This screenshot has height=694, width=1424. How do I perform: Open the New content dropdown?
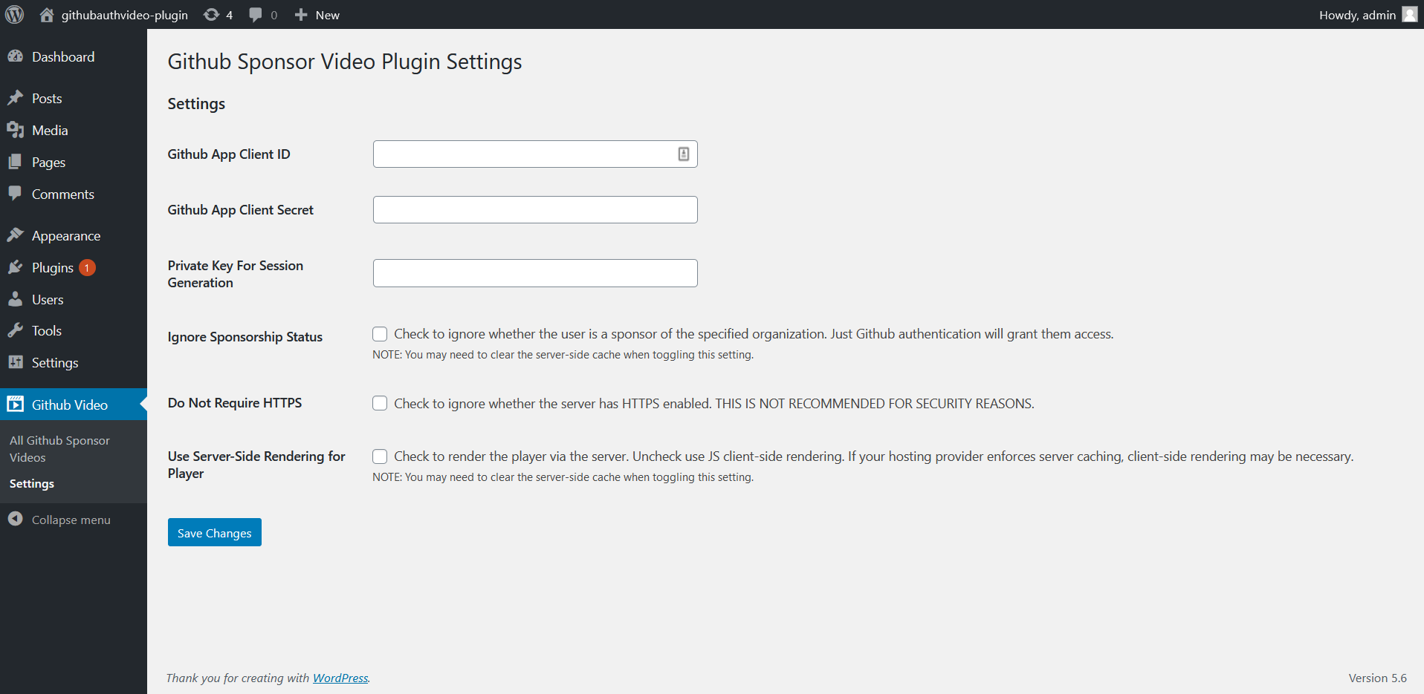[x=317, y=15]
